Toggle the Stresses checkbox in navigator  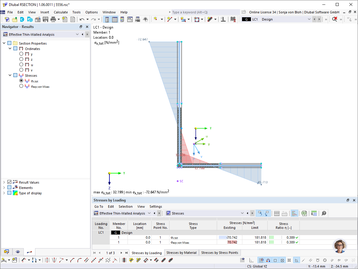15,76
